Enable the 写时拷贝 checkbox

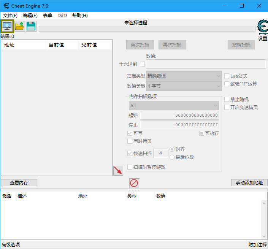pos(130,141)
